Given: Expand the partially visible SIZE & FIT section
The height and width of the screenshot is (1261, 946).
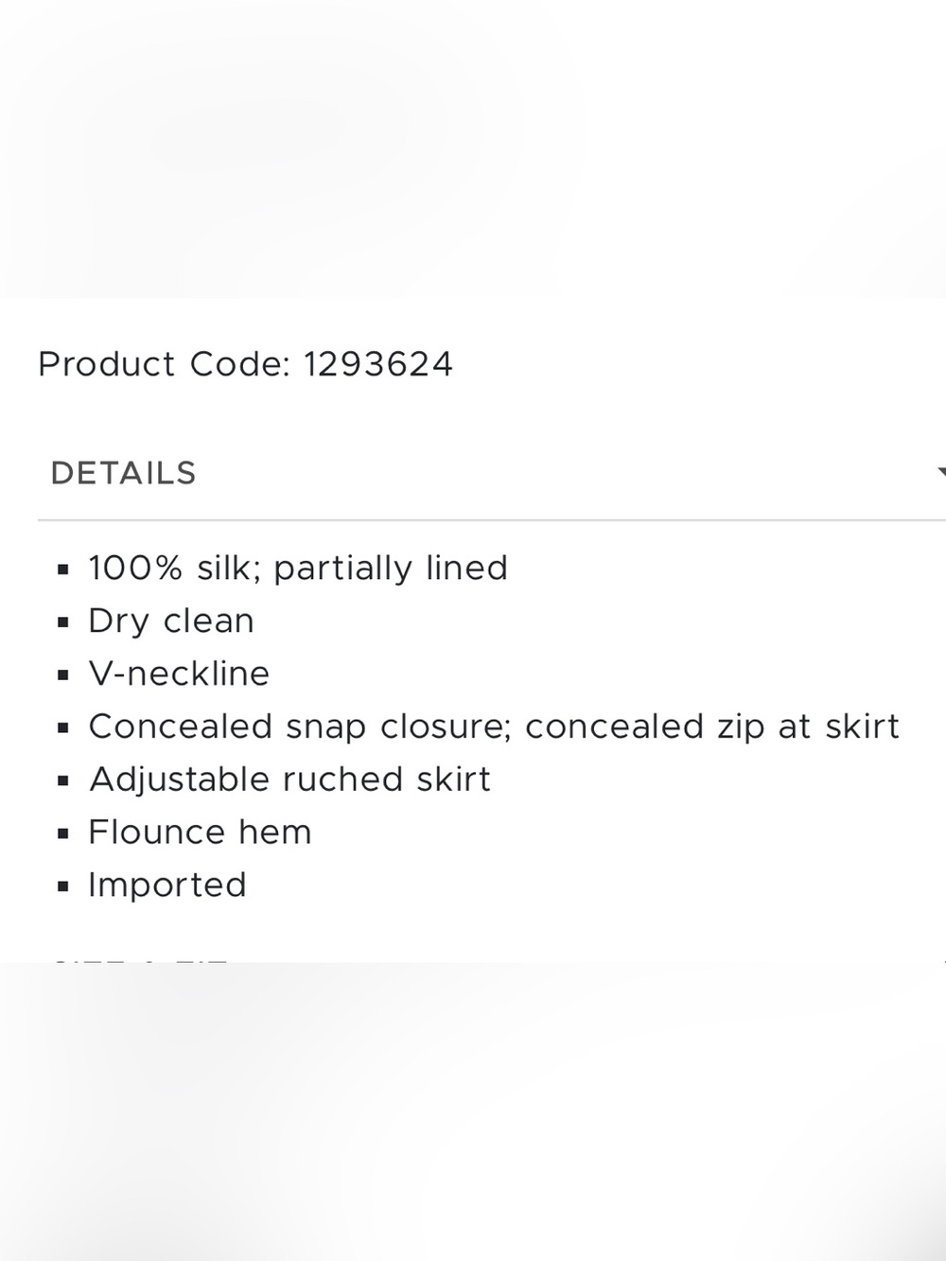Looking at the screenshot, I should click(x=140, y=960).
